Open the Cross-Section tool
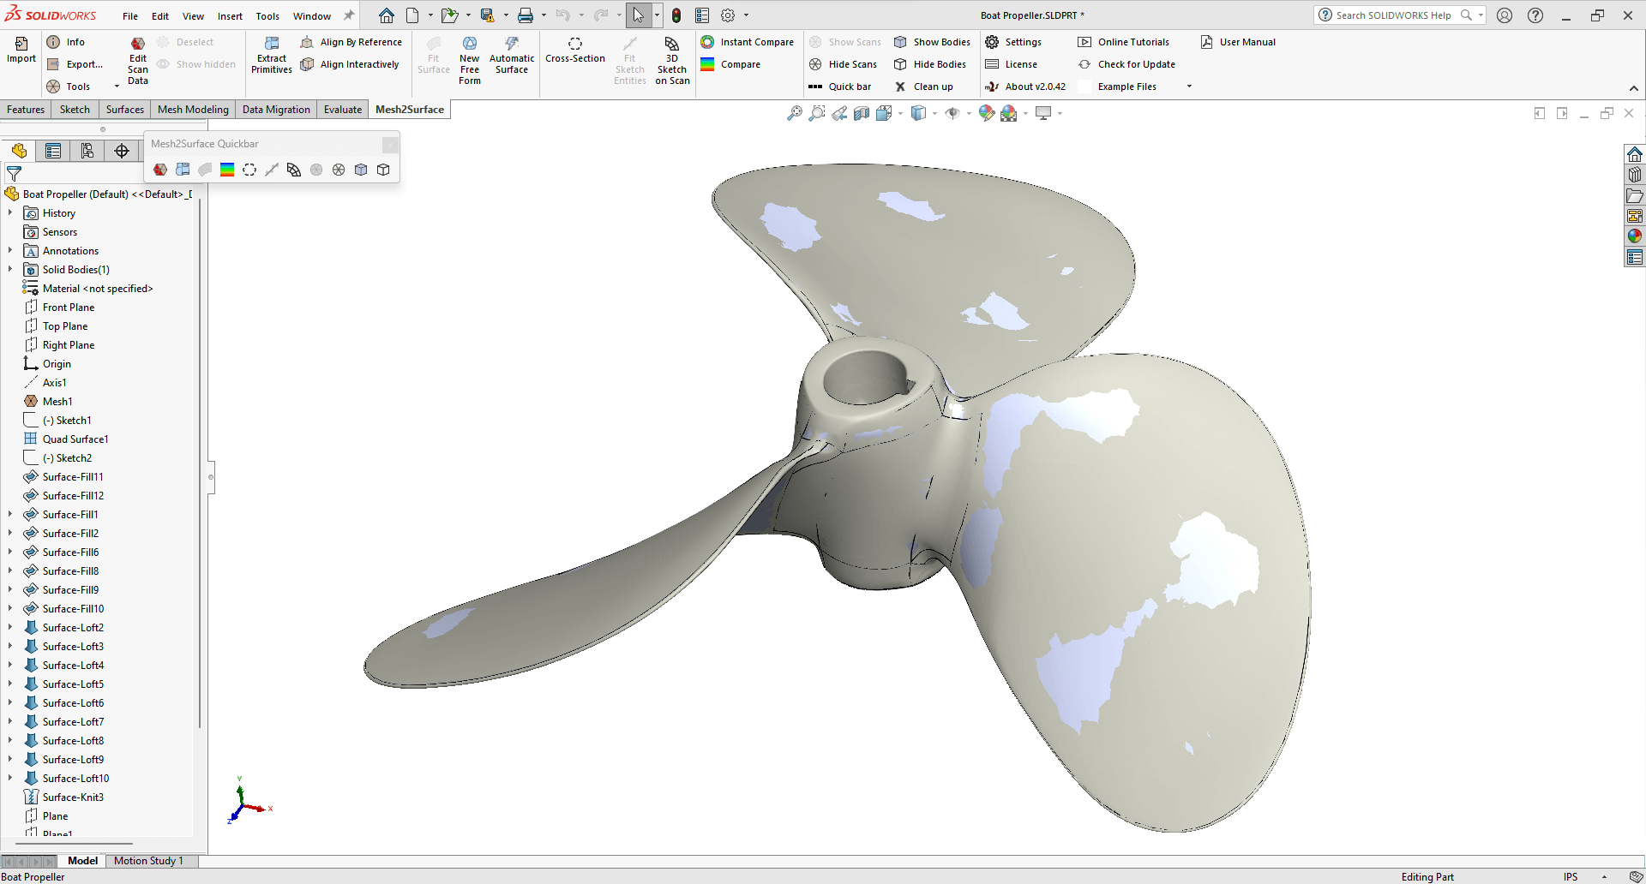The width and height of the screenshot is (1646, 884). (574, 49)
